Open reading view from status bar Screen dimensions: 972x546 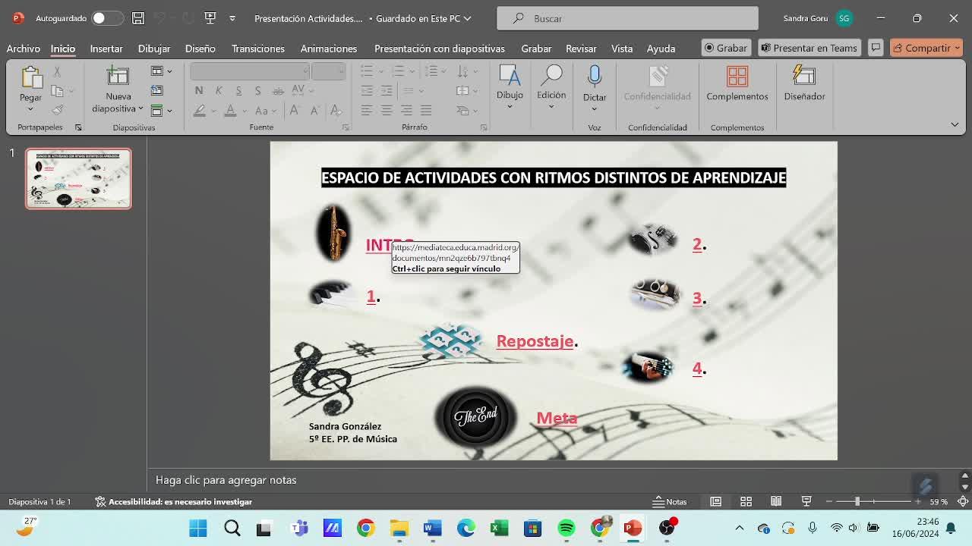point(776,501)
